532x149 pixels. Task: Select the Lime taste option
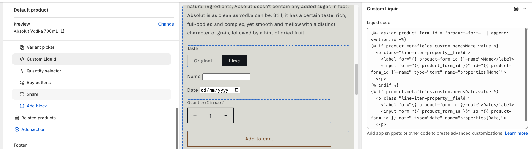pos(234,61)
